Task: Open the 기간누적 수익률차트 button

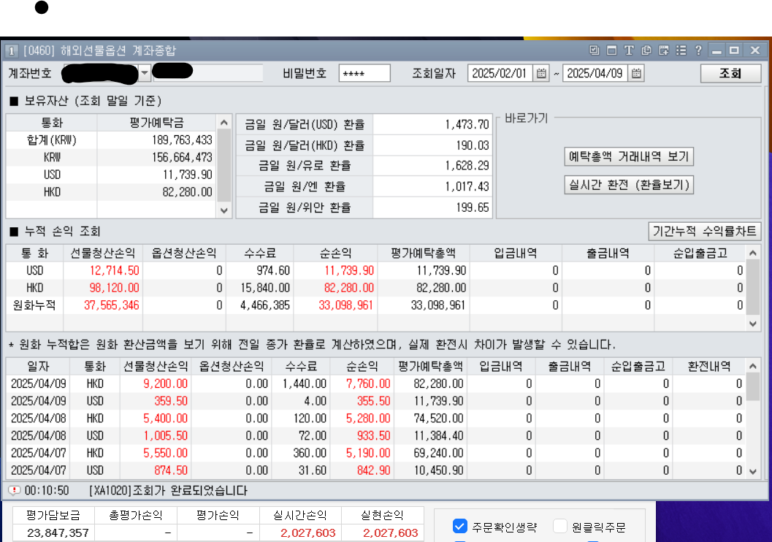Action: pyautogui.click(x=704, y=232)
